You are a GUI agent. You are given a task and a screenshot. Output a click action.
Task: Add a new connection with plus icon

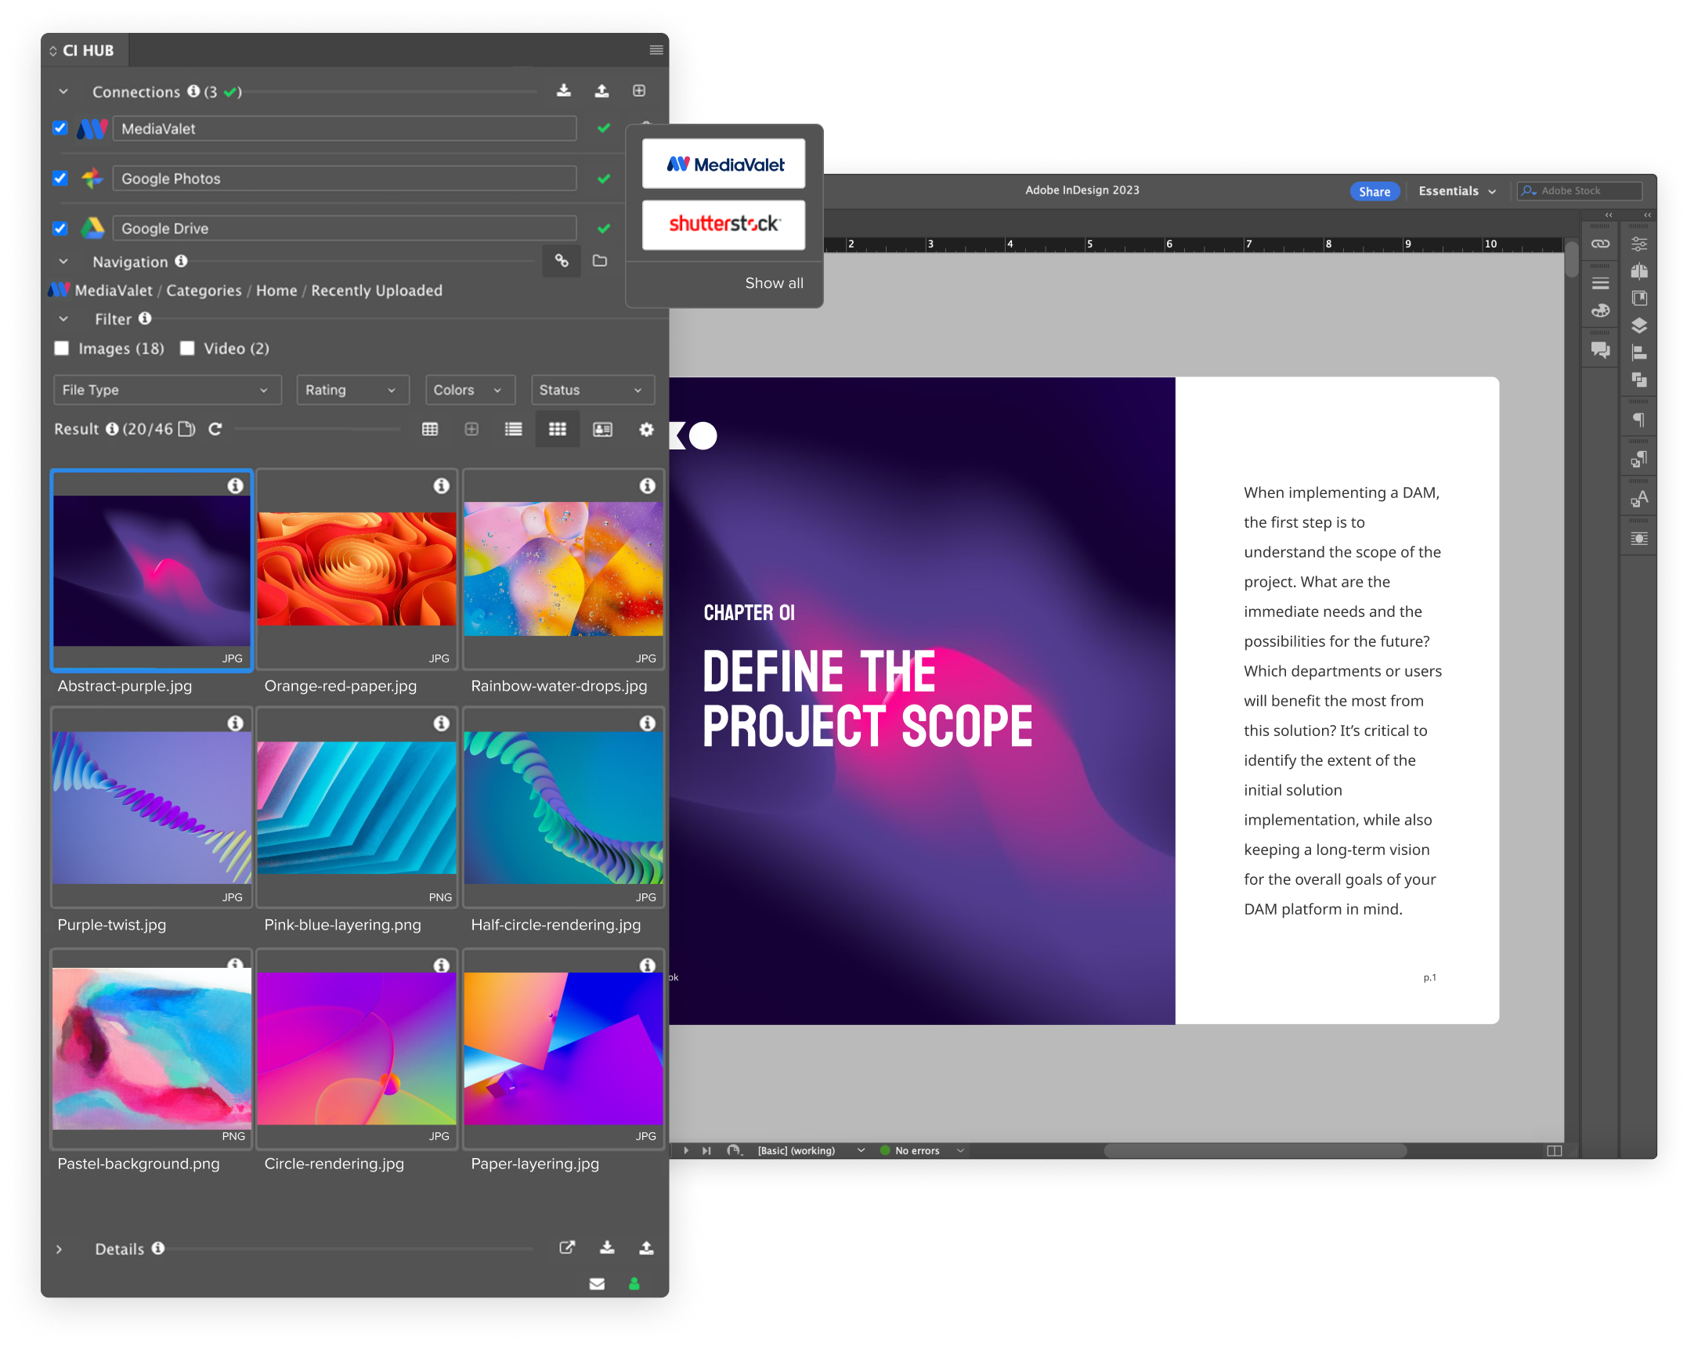[x=639, y=91]
